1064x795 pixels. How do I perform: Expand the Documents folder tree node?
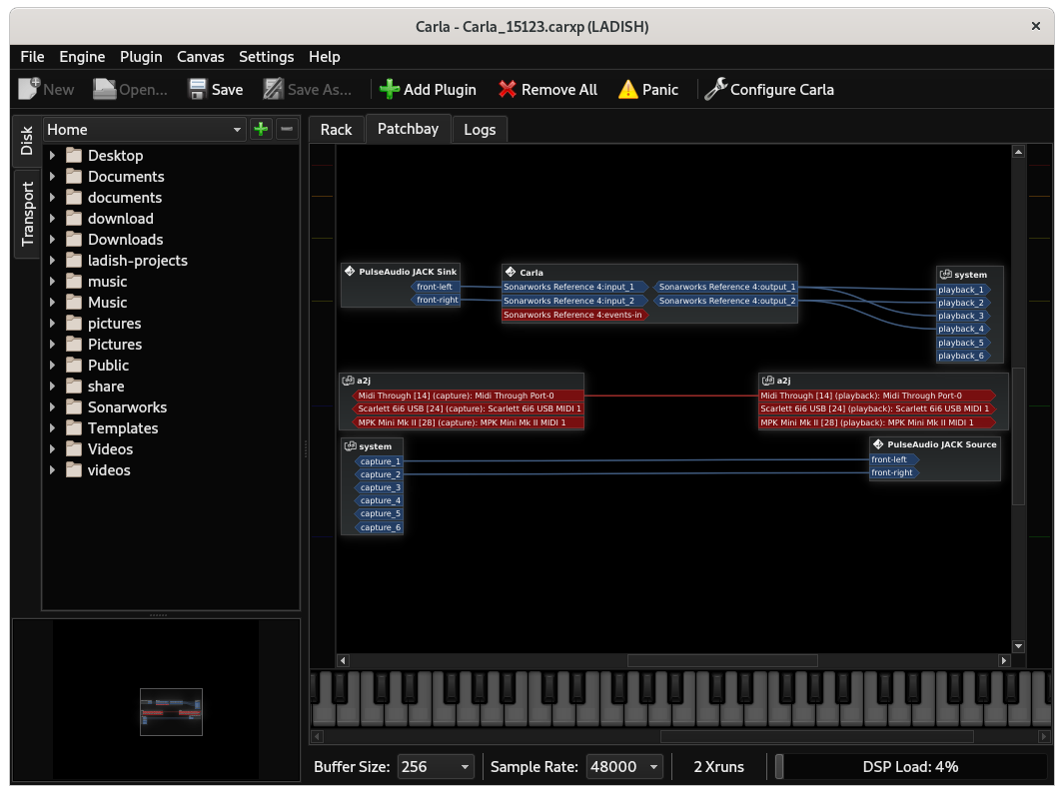coord(52,177)
